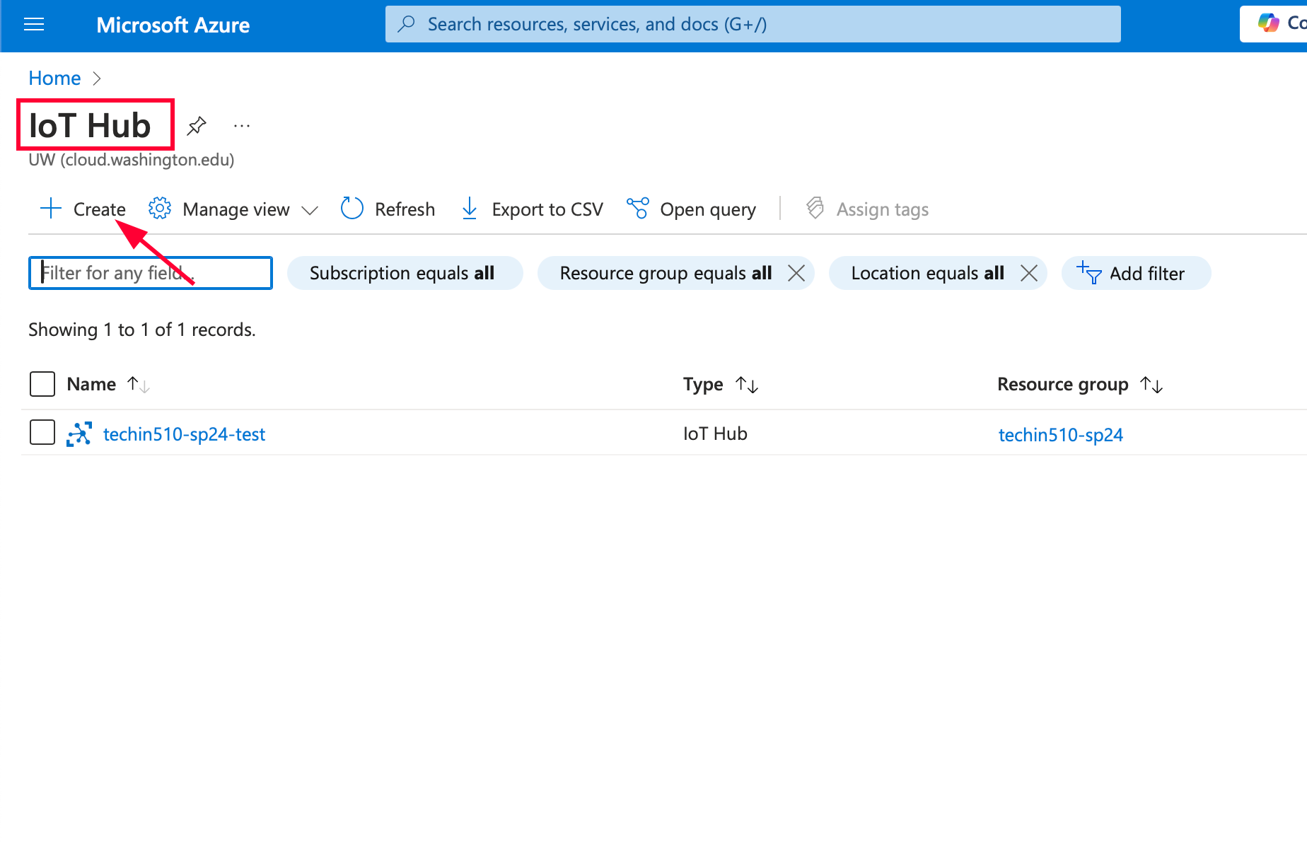
Task: Click the IoT Hub type cell
Action: pos(715,434)
